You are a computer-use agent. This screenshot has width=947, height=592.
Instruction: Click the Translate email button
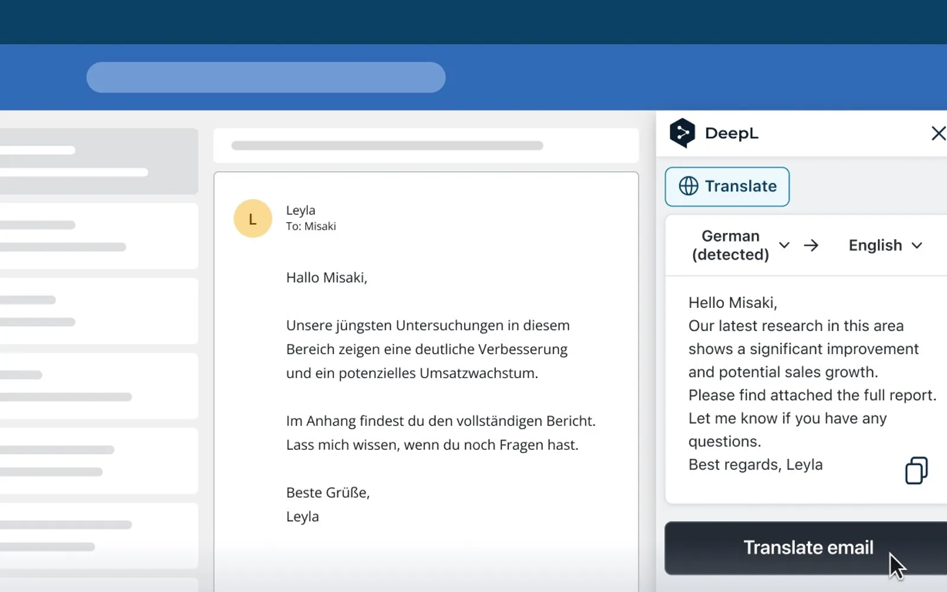coord(806,548)
